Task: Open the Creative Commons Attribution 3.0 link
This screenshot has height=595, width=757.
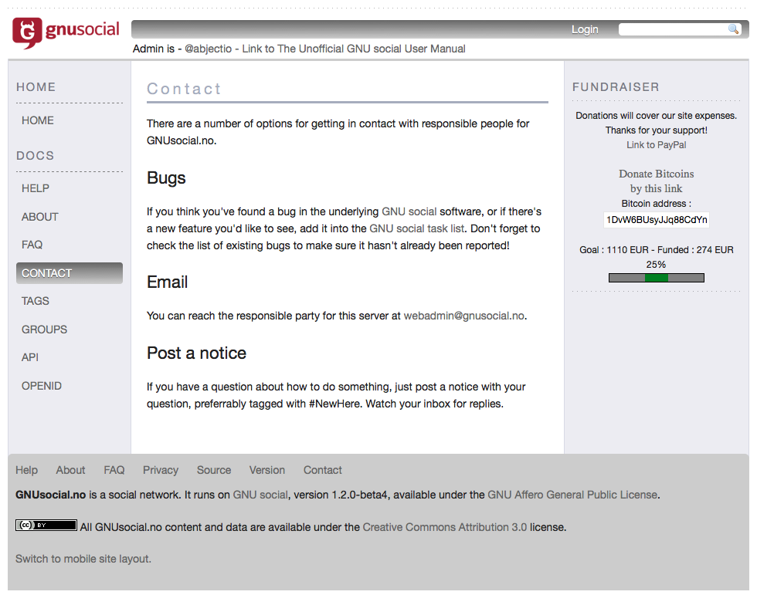Action: pyautogui.click(x=445, y=527)
